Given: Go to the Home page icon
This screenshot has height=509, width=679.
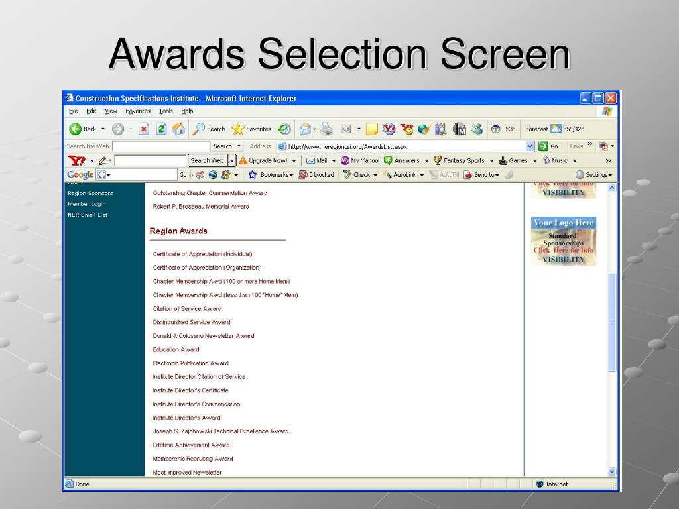Looking at the screenshot, I should (x=178, y=129).
